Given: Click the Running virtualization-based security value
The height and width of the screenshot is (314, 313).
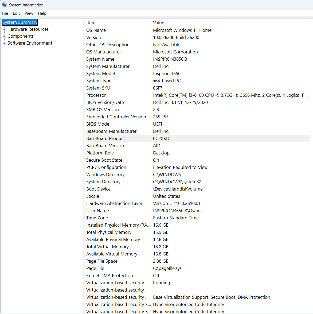Looking at the screenshot, I should (x=162, y=282).
